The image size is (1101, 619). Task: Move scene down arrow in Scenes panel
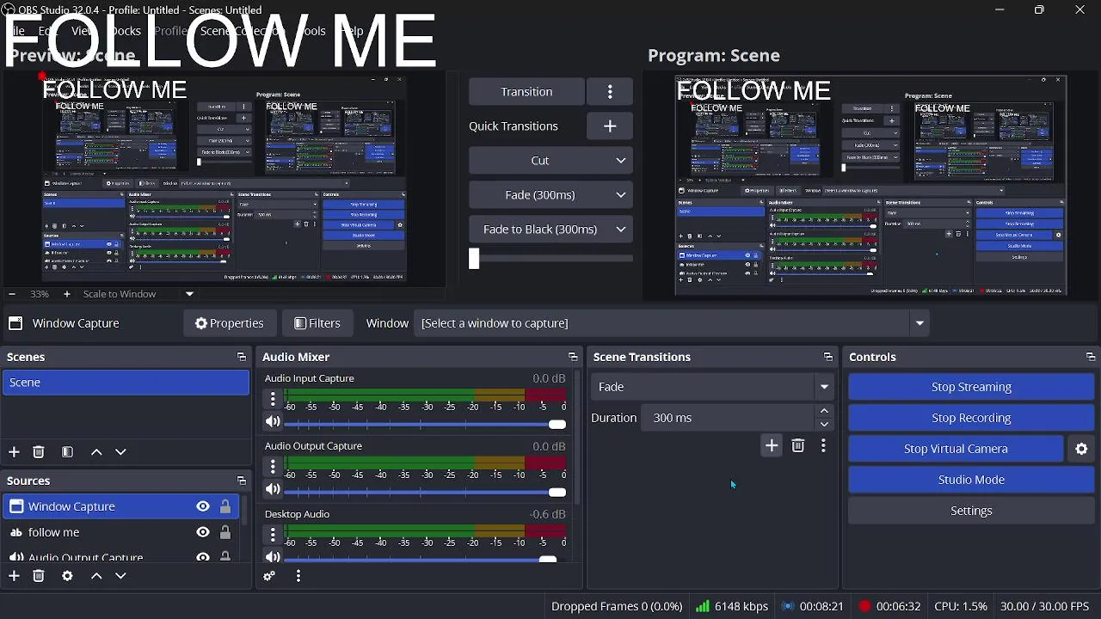tap(120, 452)
